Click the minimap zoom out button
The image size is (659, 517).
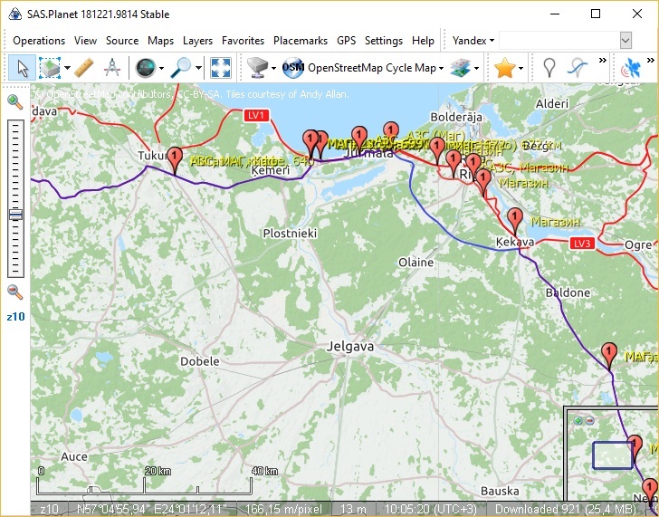pyautogui.click(x=589, y=421)
